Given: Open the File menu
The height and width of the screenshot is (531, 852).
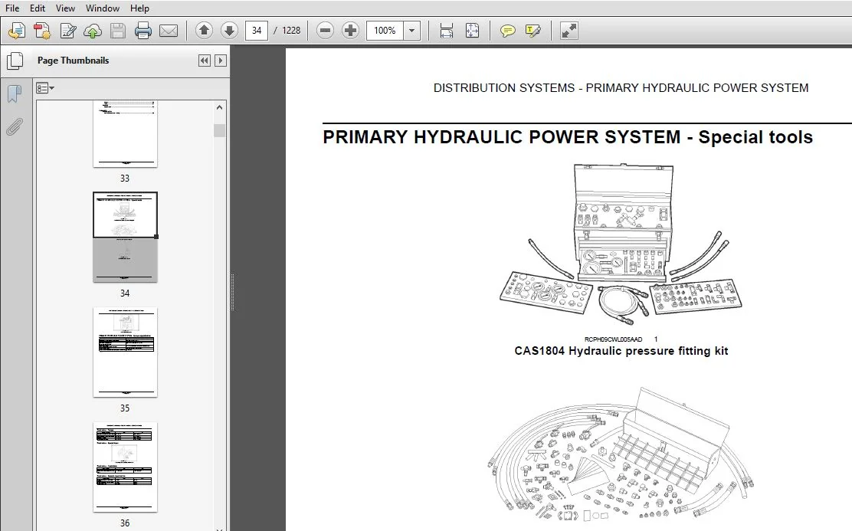Looking at the screenshot, I should click(x=12, y=8).
